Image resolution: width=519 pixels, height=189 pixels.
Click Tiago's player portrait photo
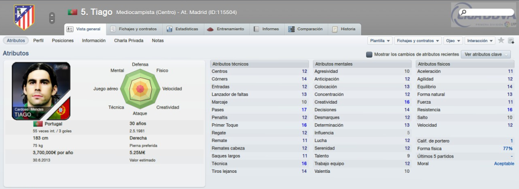(41, 90)
